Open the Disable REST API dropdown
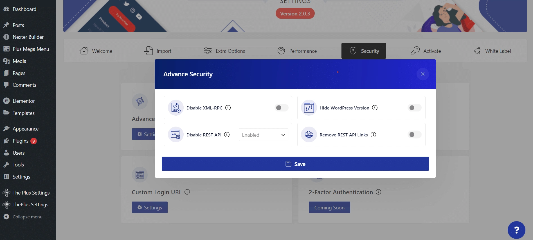 [264, 135]
